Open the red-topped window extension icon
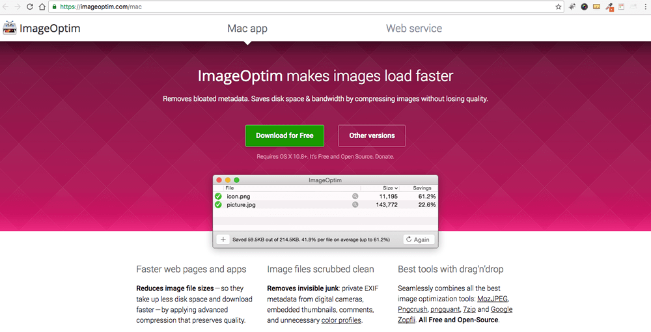651x332 pixels. (x=621, y=7)
